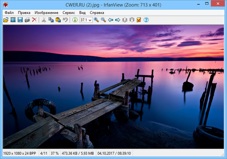The height and width of the screenshot is (159, 227).
Task: Delete file using the red X icon
Action: click(x=34, y=20)
